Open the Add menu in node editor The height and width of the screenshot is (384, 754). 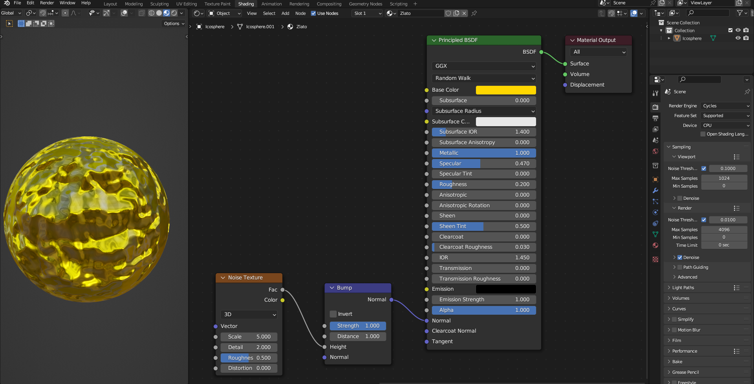(x=285, y=13)
